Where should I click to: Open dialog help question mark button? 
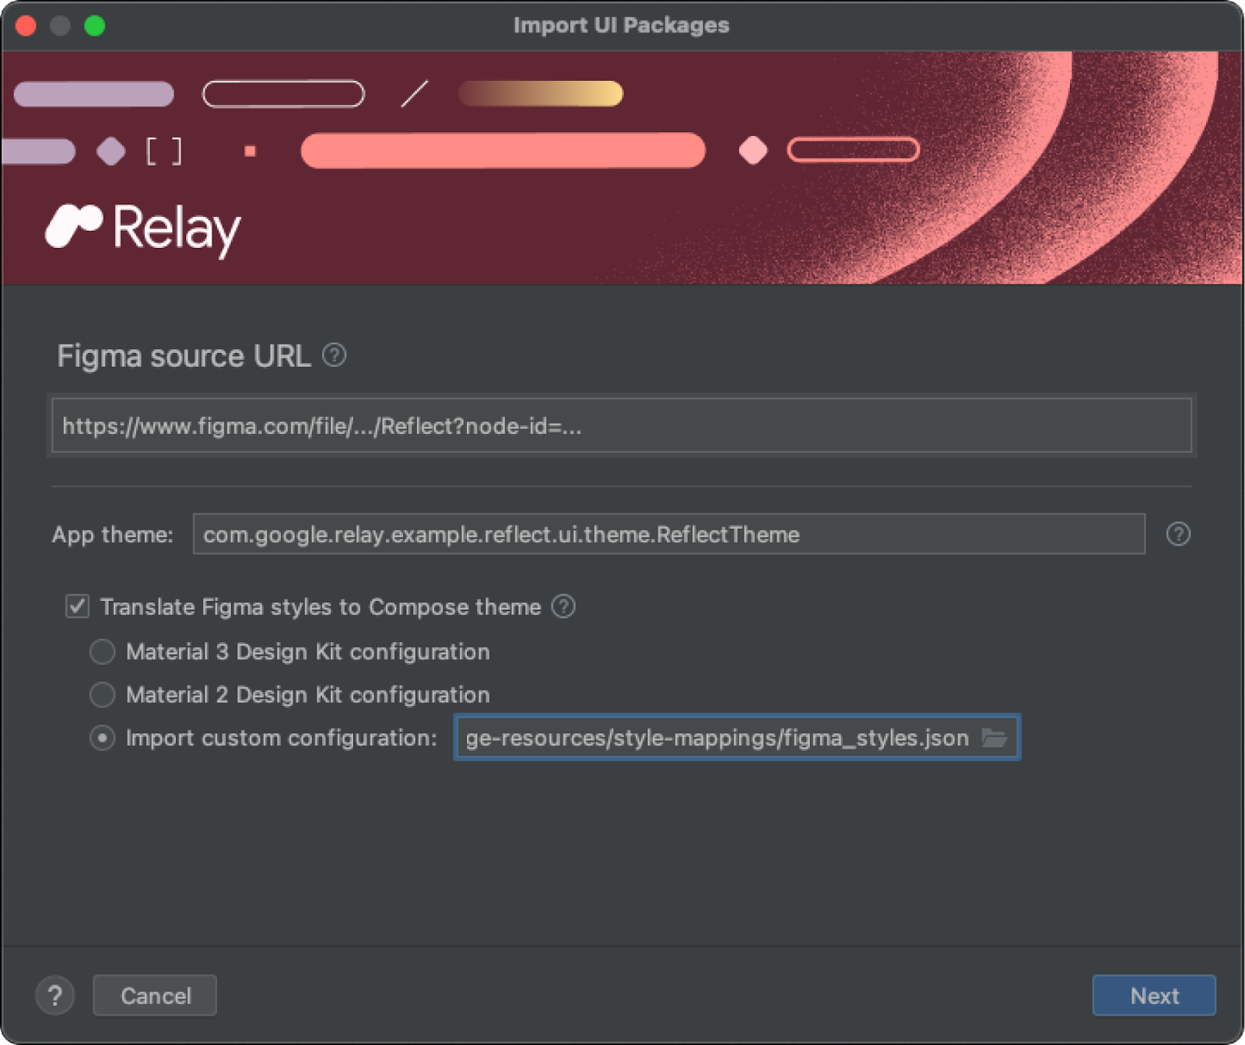click(55, 995)
